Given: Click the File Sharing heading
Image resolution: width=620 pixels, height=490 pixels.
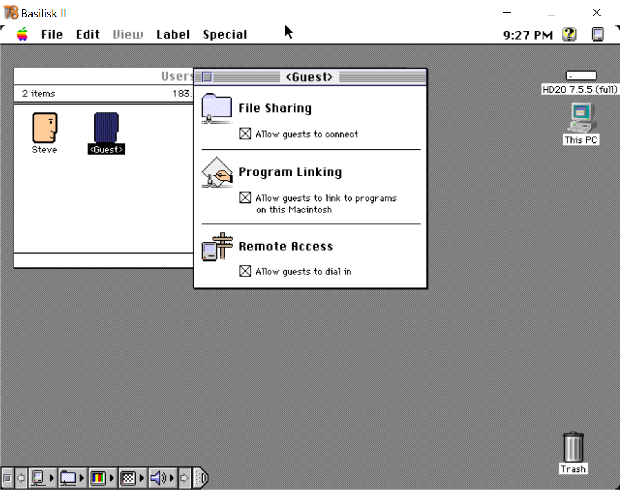Looking at the screenshot, I should coord(275,108).
